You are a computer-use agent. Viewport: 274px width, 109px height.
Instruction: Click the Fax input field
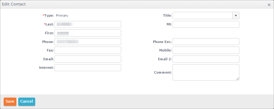[88, 50]
